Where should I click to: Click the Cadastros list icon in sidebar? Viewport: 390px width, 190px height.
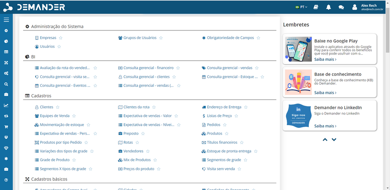pos(6,52)
